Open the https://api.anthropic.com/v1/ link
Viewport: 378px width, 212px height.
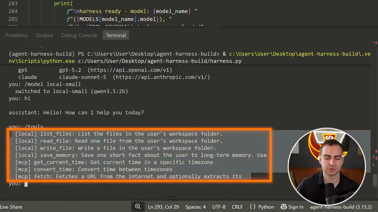(161, 77)
